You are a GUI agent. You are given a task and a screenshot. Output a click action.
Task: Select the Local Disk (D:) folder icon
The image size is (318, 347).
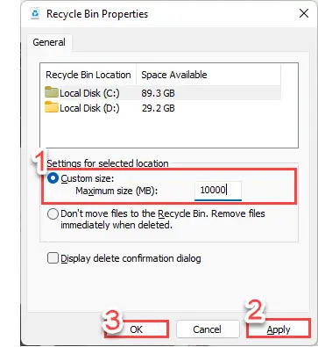pyautogui.click(x=52, y=107)
